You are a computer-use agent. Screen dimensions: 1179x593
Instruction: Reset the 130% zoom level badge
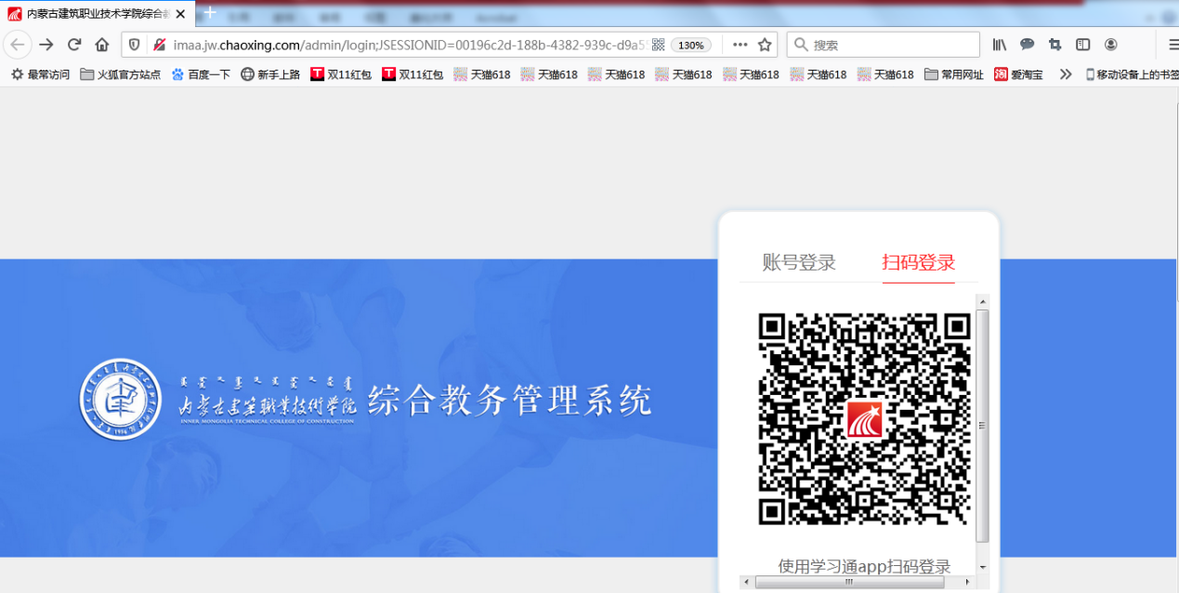(x=691, y=45)
